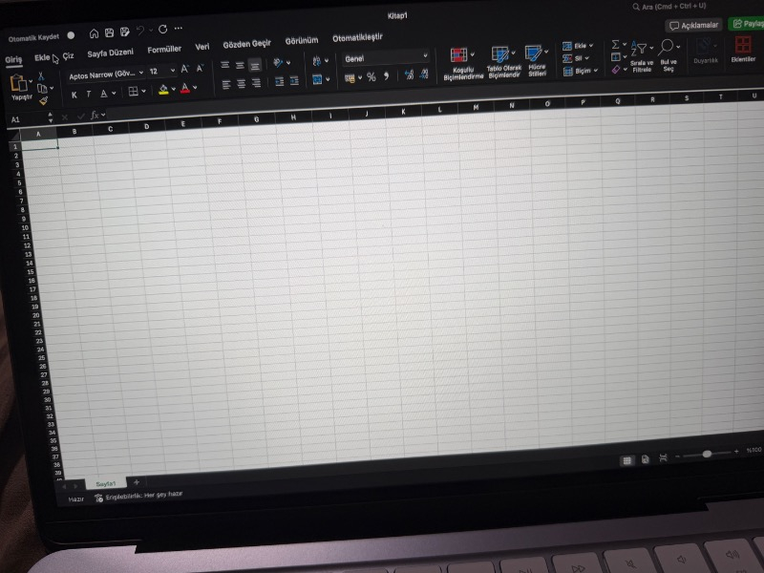
Task: Align text to the left
Action: pyautogui.click(x=226, y=85)
